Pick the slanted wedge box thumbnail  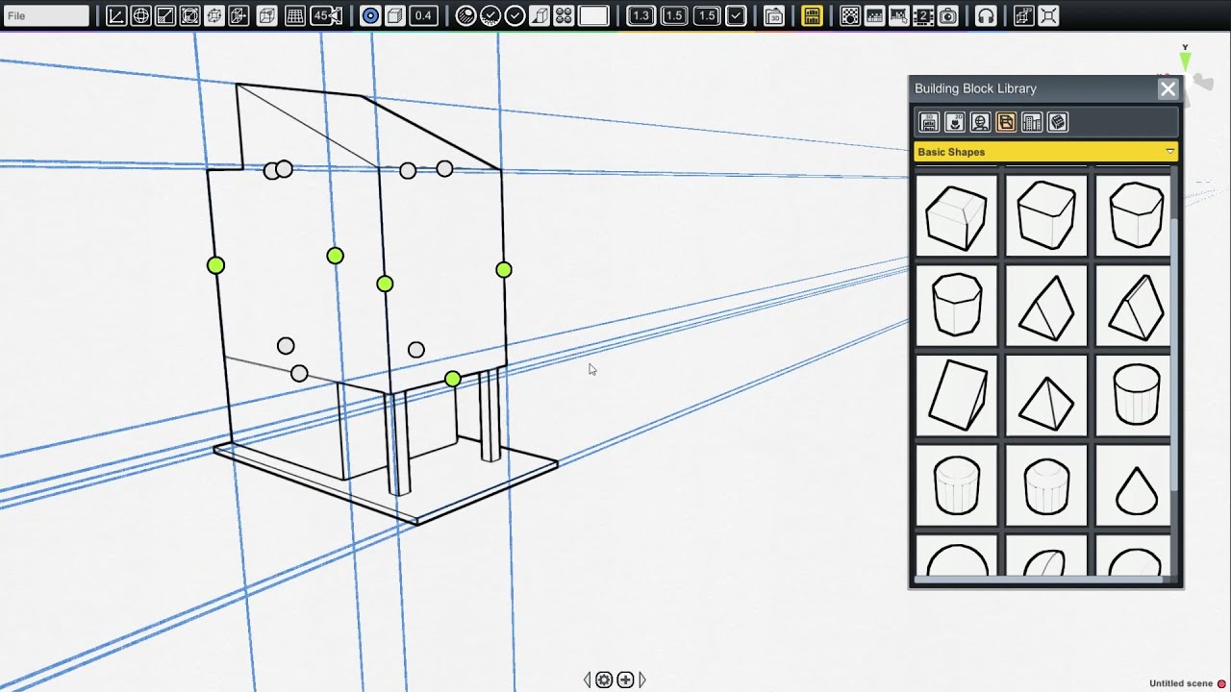[x=957, y=395]
